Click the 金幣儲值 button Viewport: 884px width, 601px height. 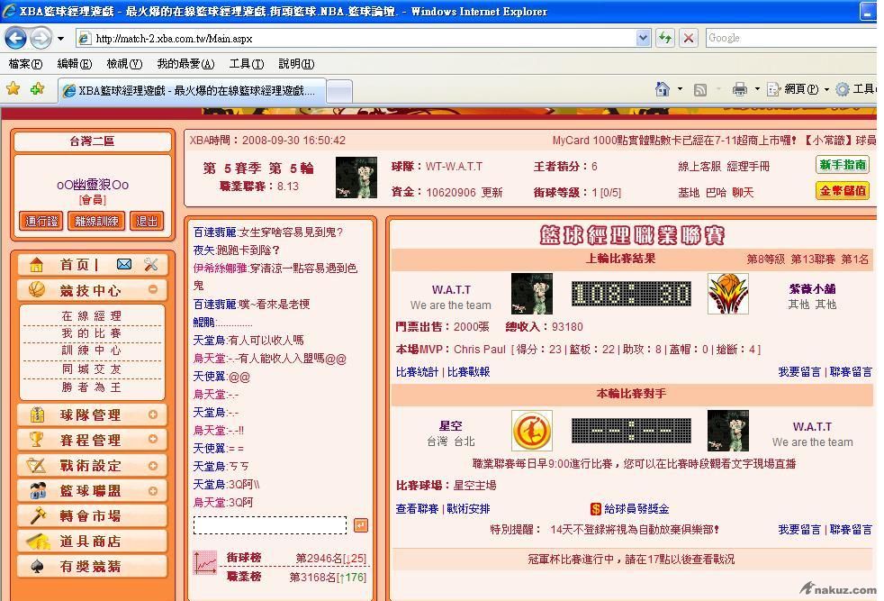pos(843,190)
